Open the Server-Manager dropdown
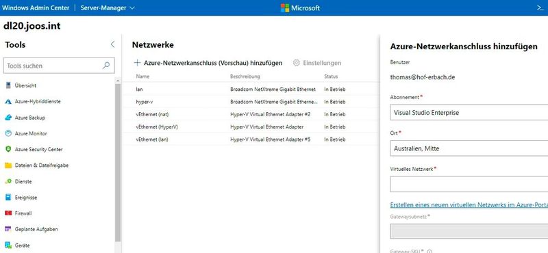The width and height of the screenshot is (548, 253). [x=108, y=8]
